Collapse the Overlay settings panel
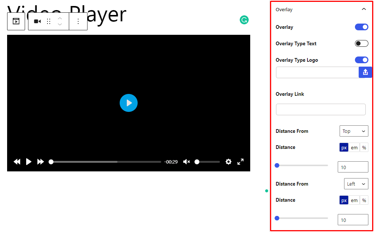The image size is (374, 232). (x=363, y=9)
